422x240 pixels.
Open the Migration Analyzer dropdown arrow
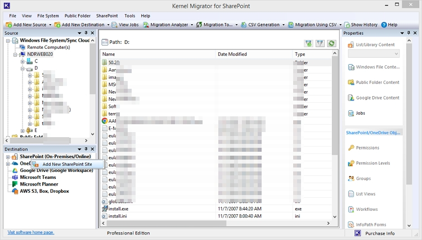192,25
